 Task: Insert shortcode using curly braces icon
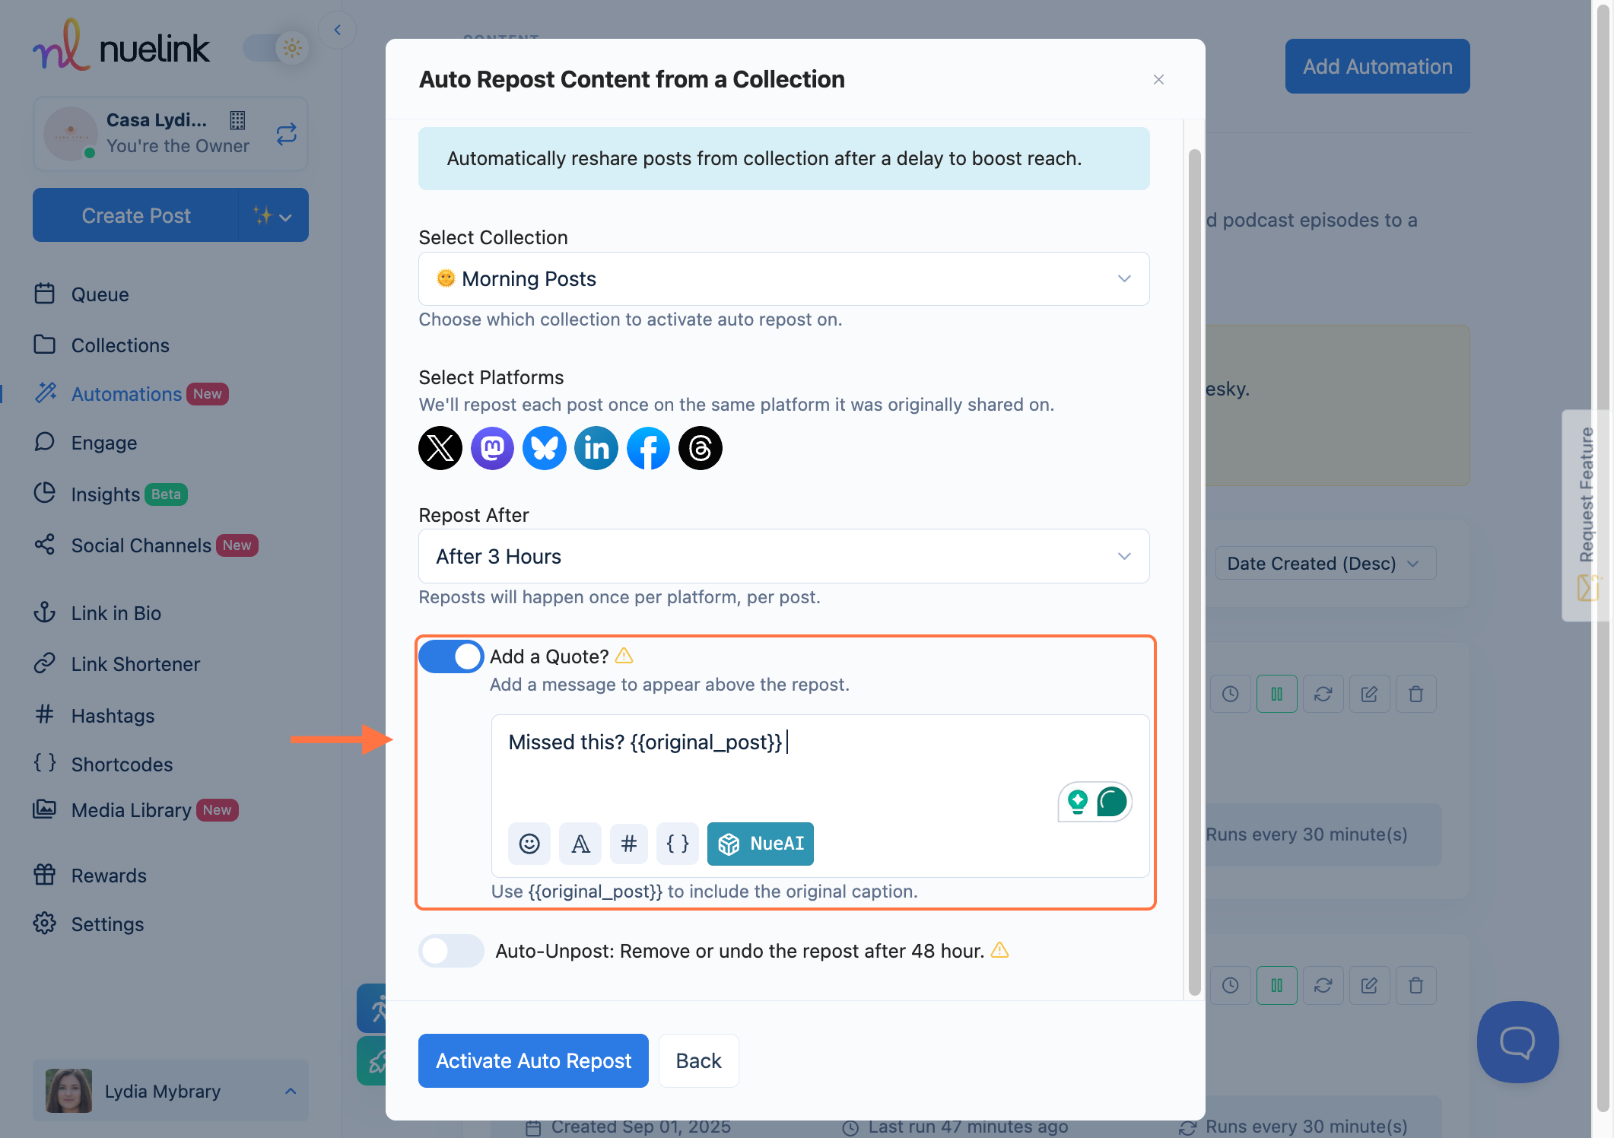pyautogui.click(x=677, y=844)
